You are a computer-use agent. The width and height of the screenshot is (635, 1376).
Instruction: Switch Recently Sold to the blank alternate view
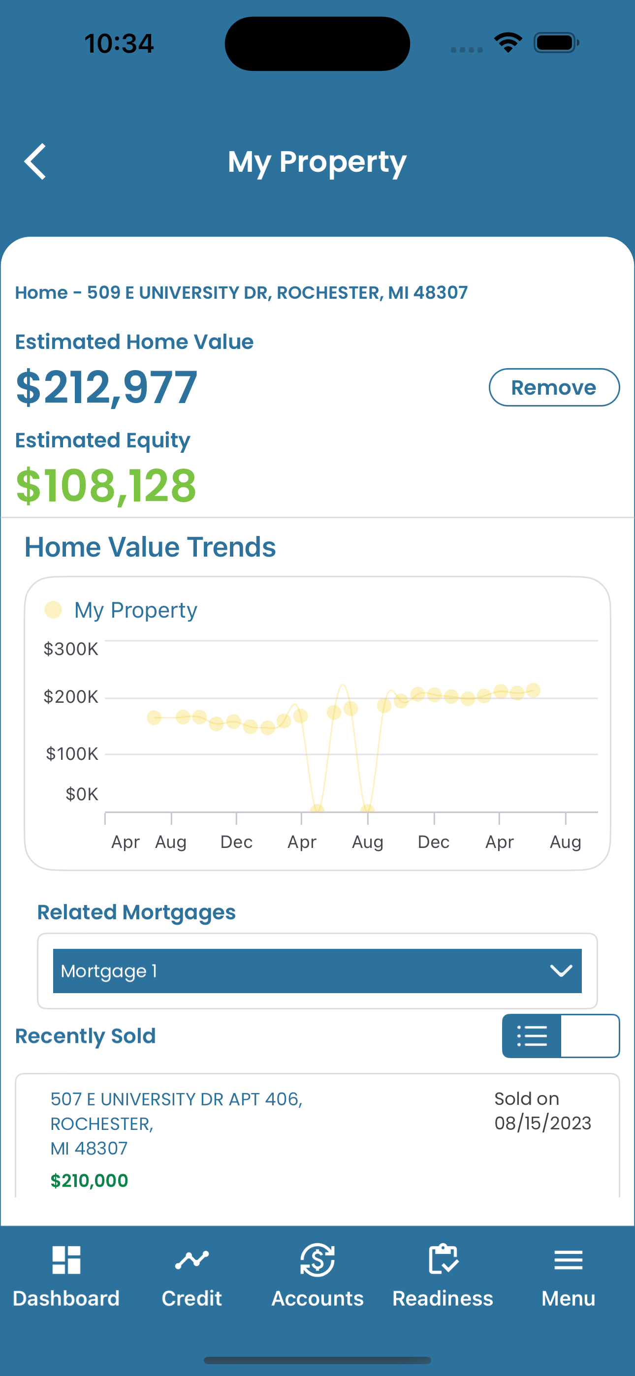click(590, 1036)
